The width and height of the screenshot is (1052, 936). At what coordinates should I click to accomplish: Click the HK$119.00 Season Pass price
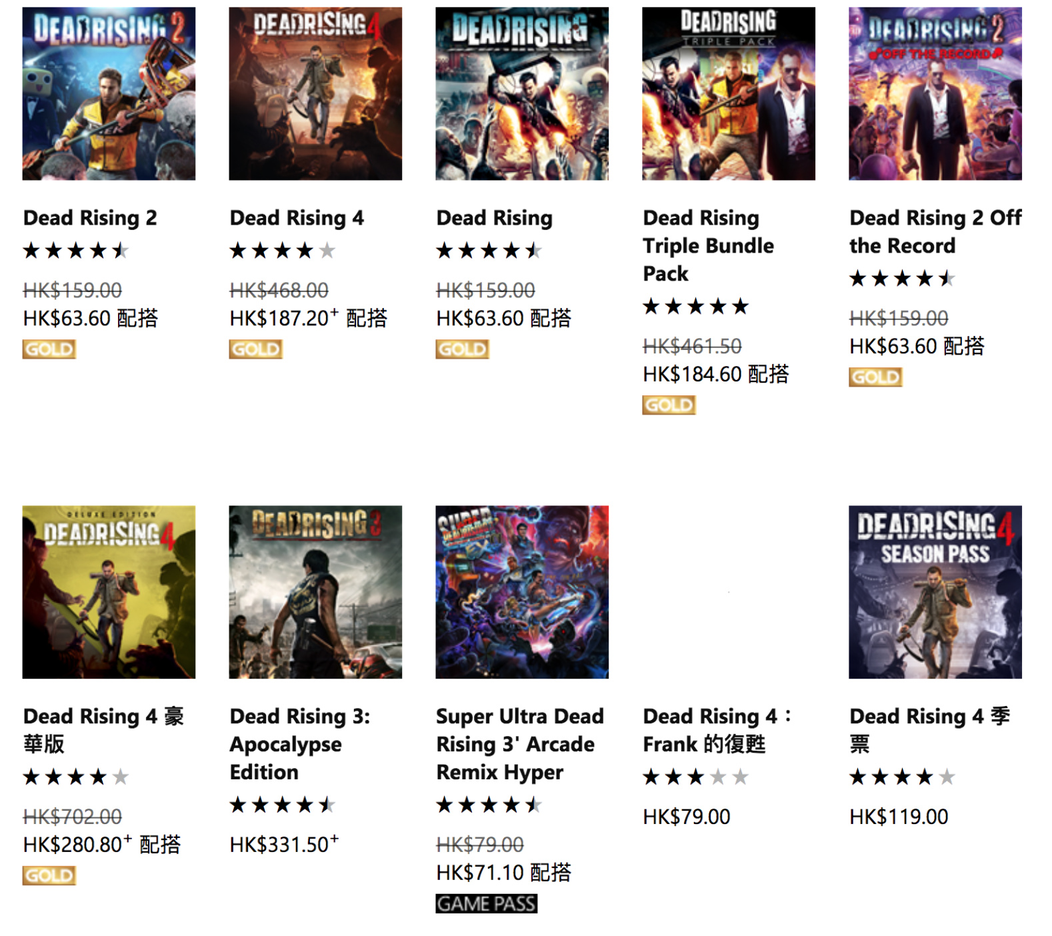click(x=899, y=817)
